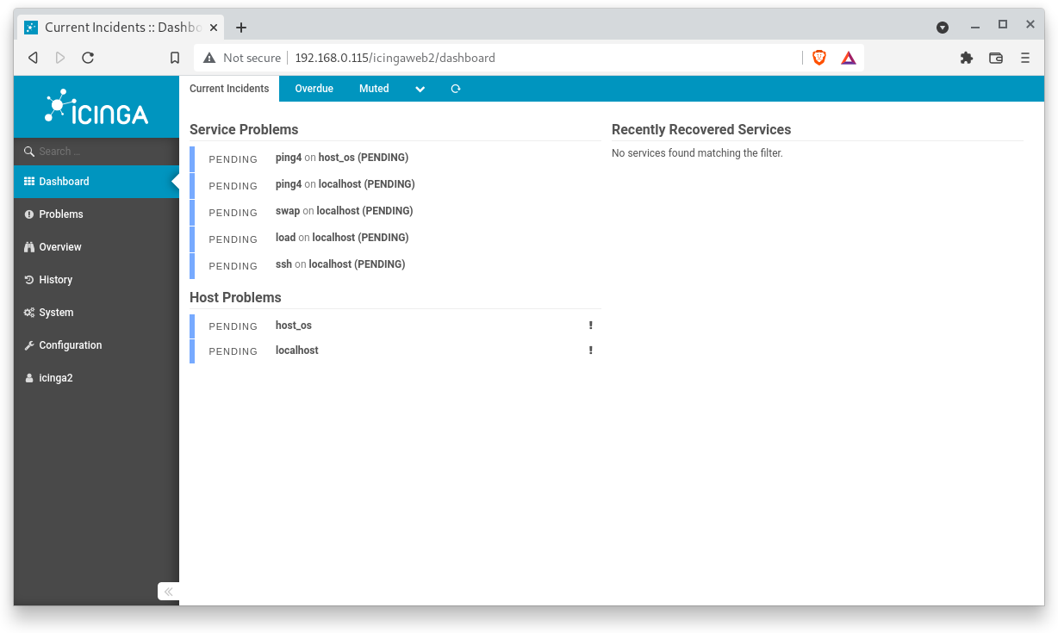View the ping4 service on localhost
Image resolution: width=1058 pixels, height=633 pixels.
344,184
